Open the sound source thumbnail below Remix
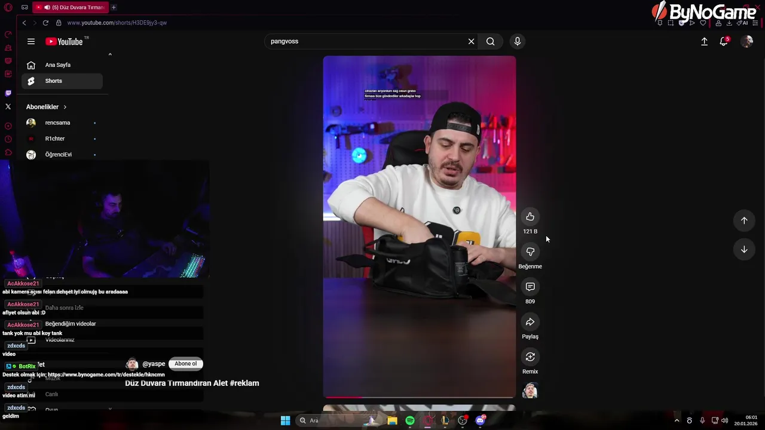 [530, 391]
